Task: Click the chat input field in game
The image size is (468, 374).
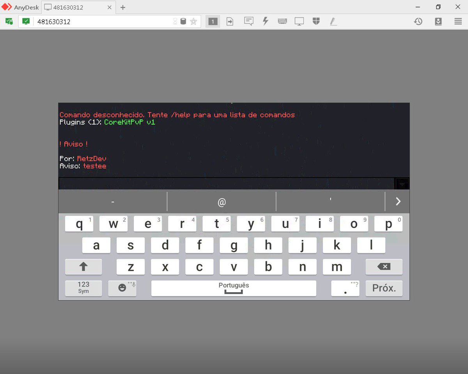Action: pyautogui.click(x=227, y=183)
